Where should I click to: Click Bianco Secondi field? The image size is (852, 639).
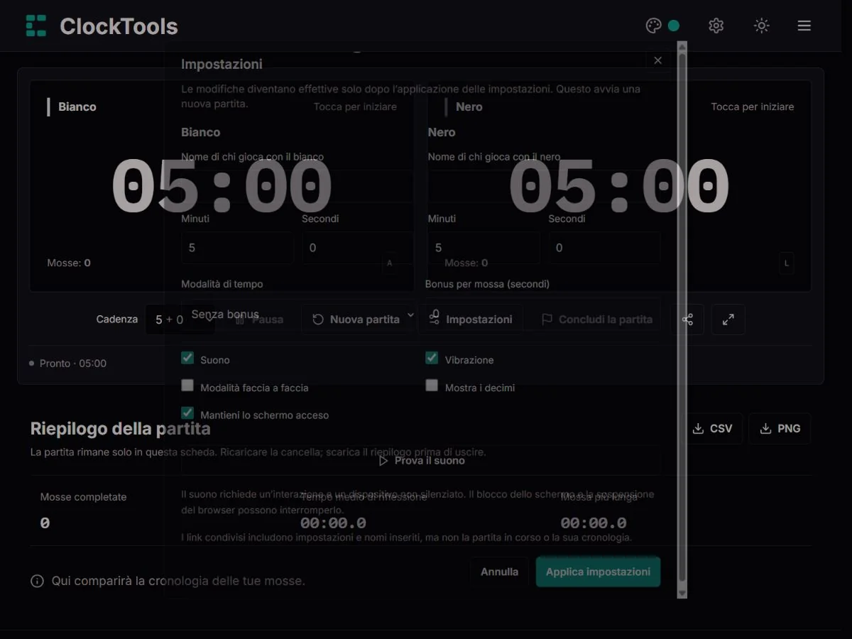(x=358, y=248)
